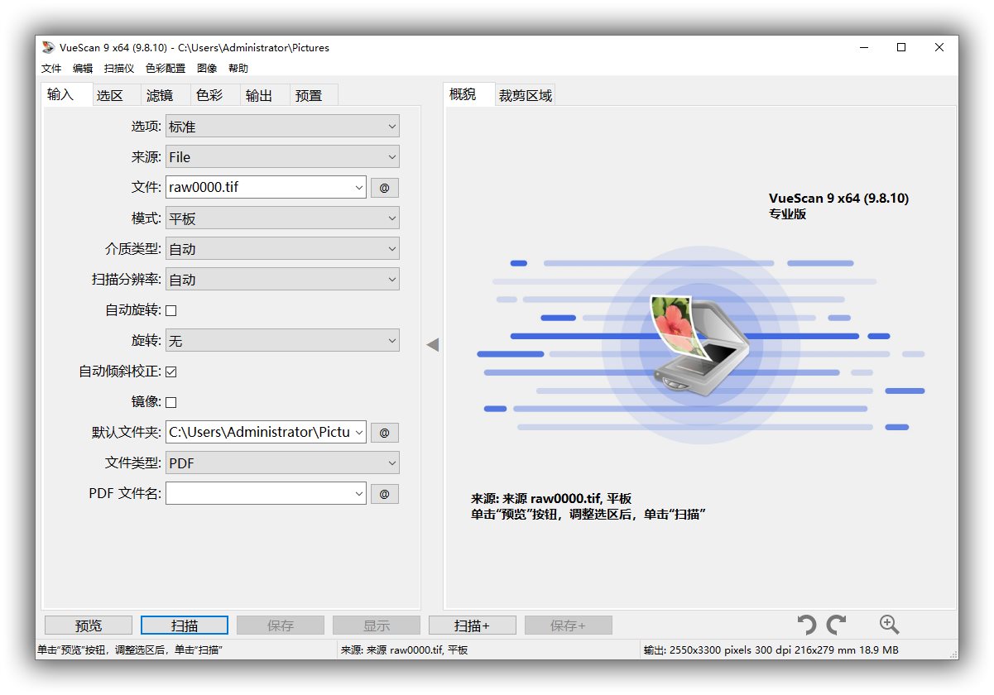
Task: Click the 预览 button
Action: [x=89, y=625]
